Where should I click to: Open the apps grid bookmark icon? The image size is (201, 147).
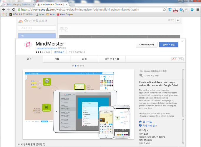[x=3, y=14]
